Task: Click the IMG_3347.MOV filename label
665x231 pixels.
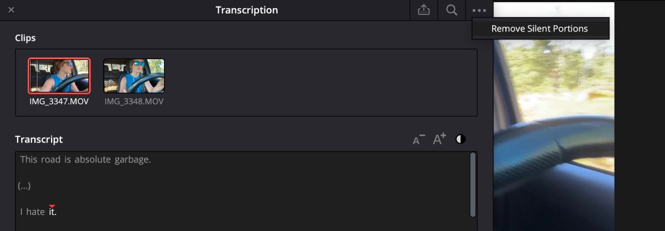Action: coord(59,102)
